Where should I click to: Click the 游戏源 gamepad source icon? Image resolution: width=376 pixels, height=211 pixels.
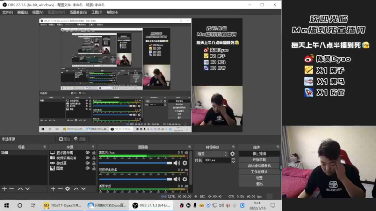click(x=52, y=163)
